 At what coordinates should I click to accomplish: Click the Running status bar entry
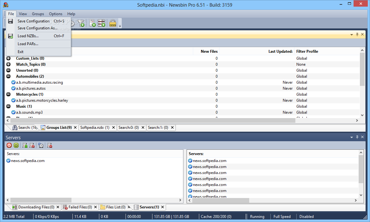(257, 217)
